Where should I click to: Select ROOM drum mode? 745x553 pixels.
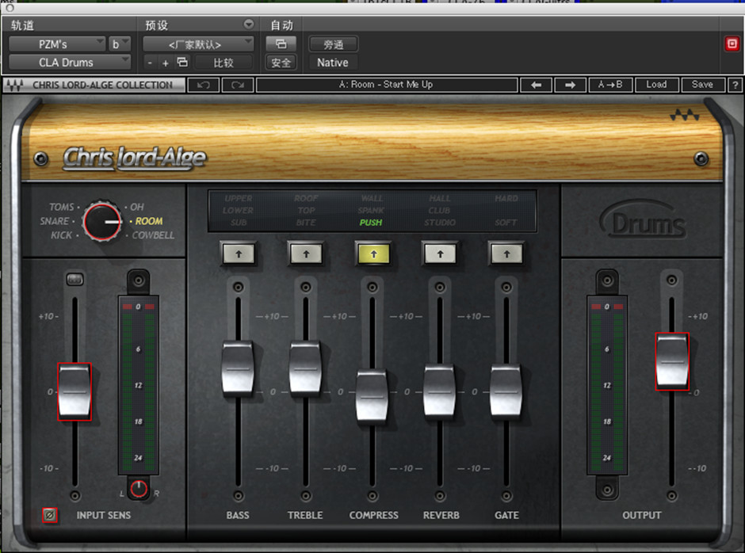pos(149,221)
